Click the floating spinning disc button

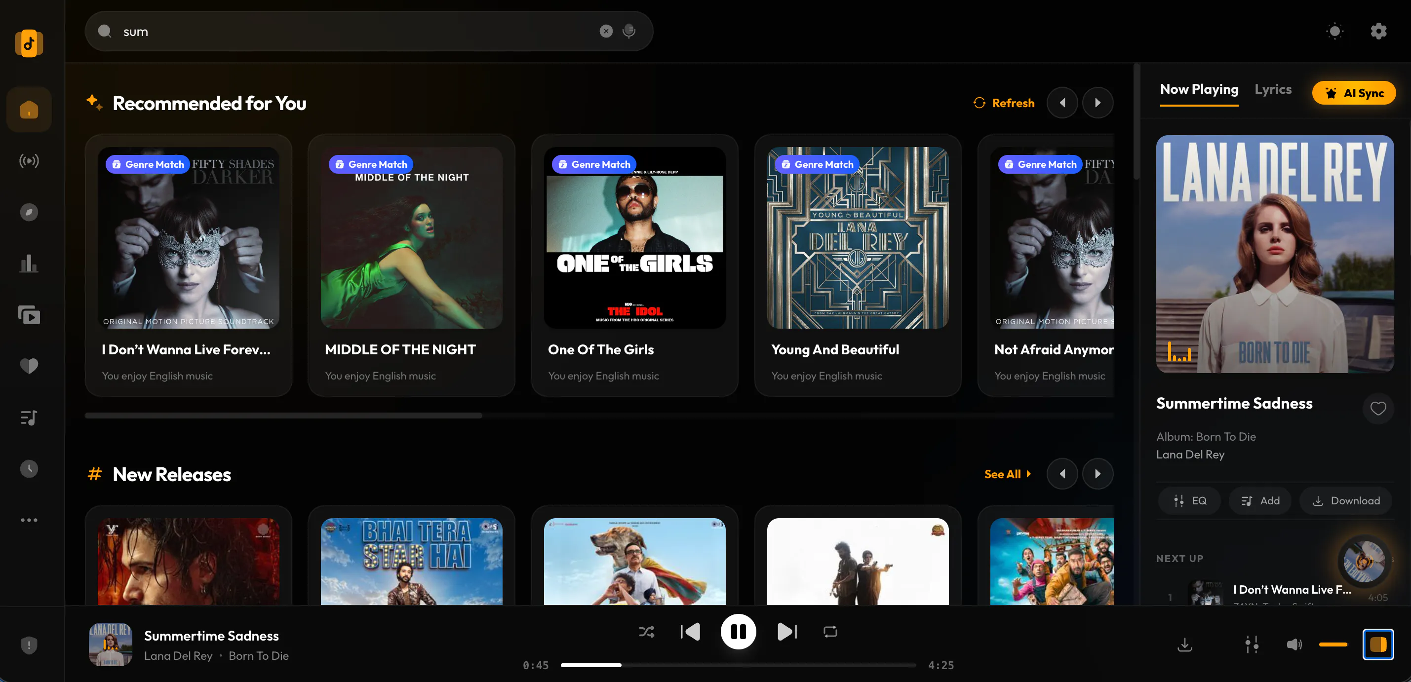point(1363,561)
